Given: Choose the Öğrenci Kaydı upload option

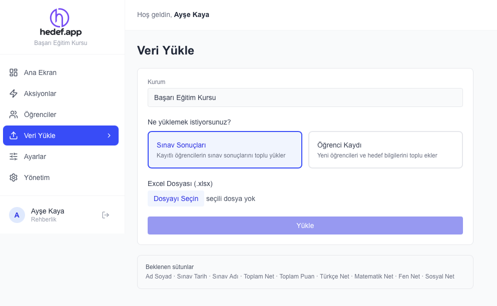Looking at the screenshot, I should (385, 149).
